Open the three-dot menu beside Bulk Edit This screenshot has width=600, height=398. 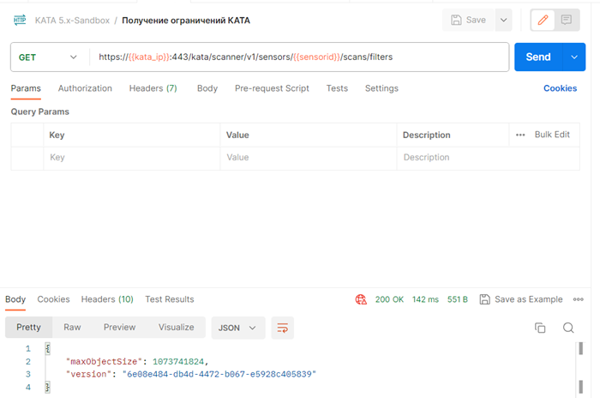coord(520,135)
